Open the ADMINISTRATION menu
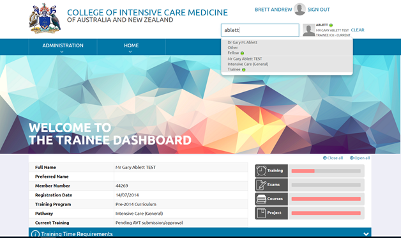This screenshot has height=238, width=401. click(63, 45)
